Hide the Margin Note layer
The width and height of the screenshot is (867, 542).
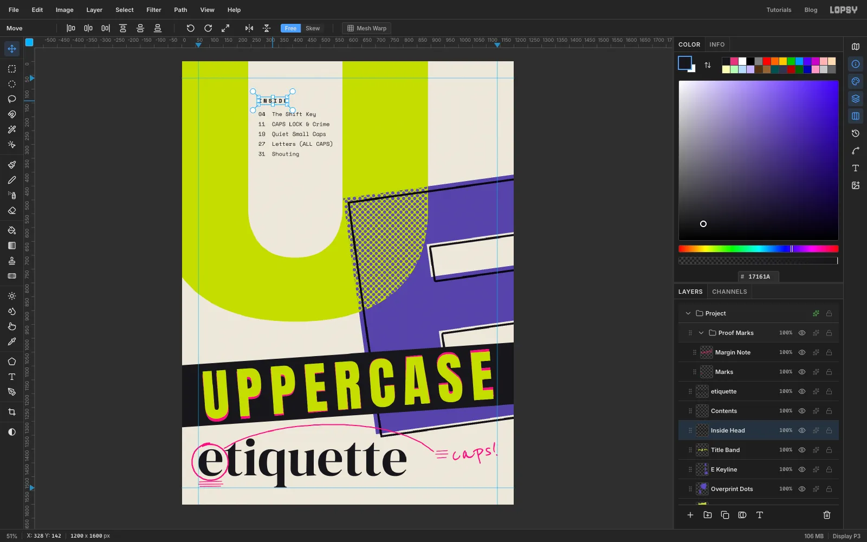(802, 352)
